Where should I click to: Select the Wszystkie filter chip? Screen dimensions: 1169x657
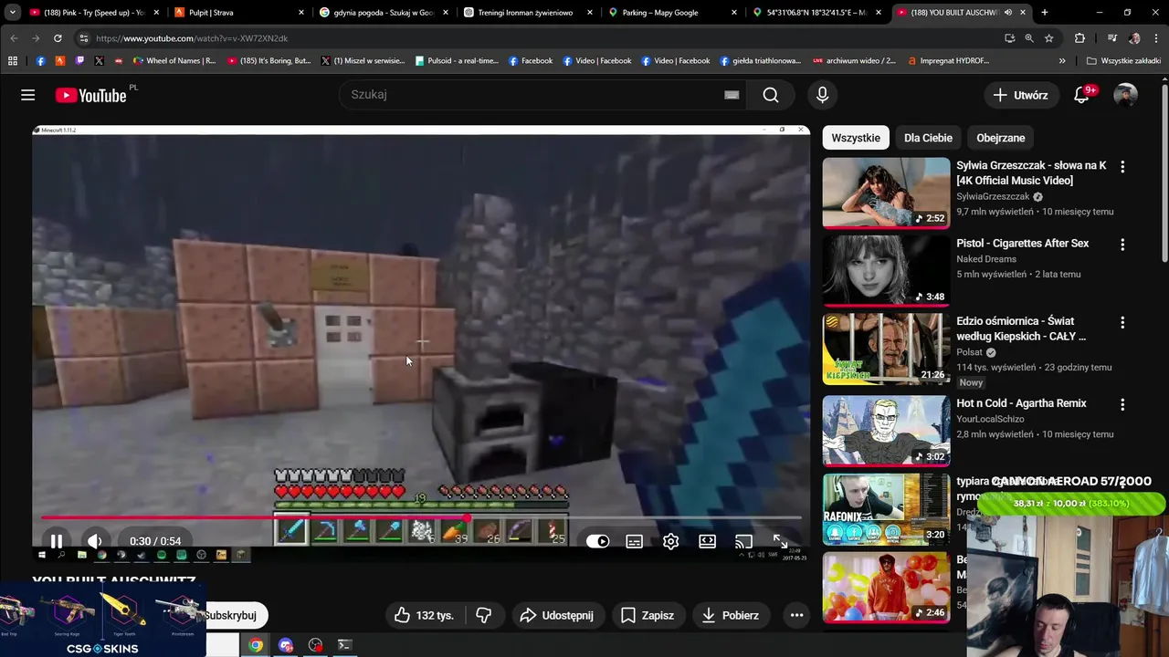[x=856, y=138]
